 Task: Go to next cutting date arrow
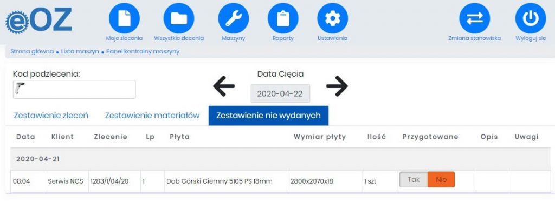(x=337, y=86)
